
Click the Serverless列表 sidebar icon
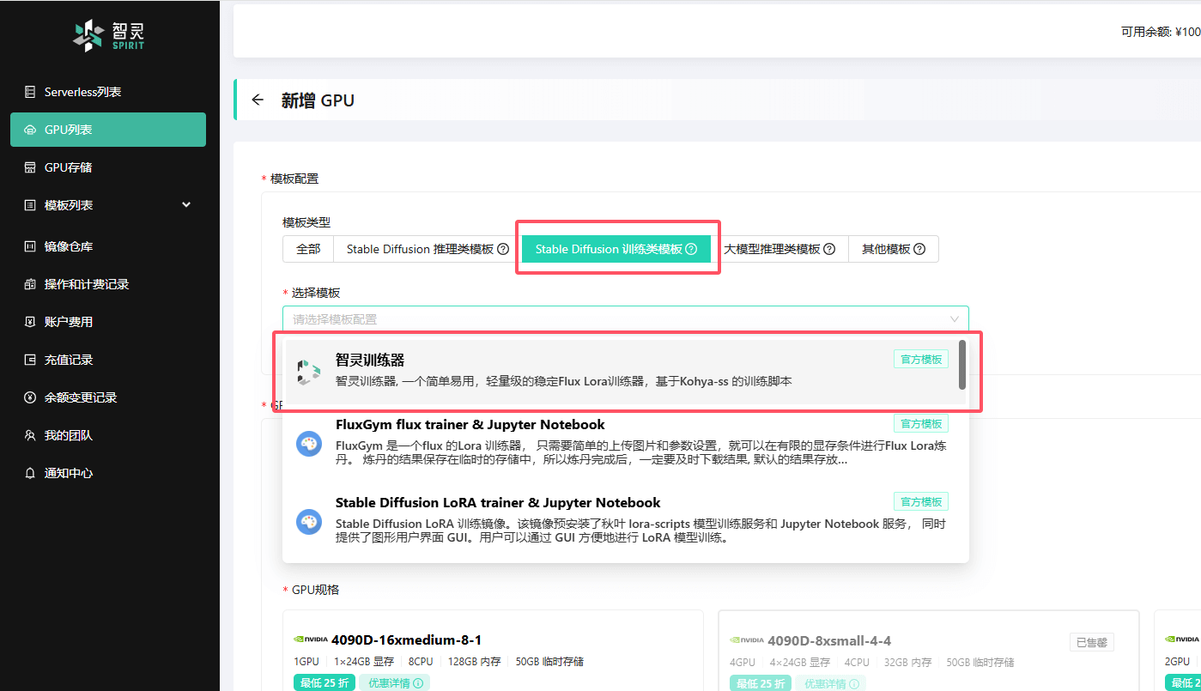(x=30, y=92)
